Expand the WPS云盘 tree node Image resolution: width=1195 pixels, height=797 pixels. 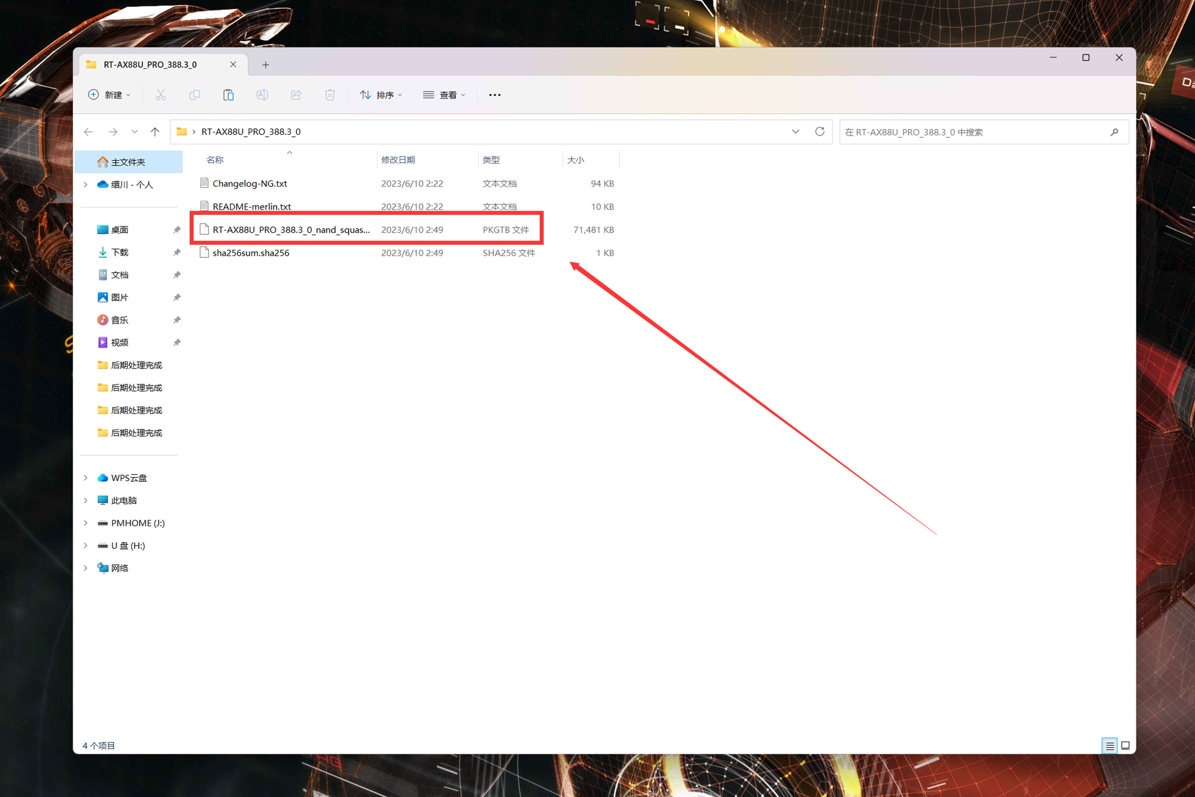(85, 478)
